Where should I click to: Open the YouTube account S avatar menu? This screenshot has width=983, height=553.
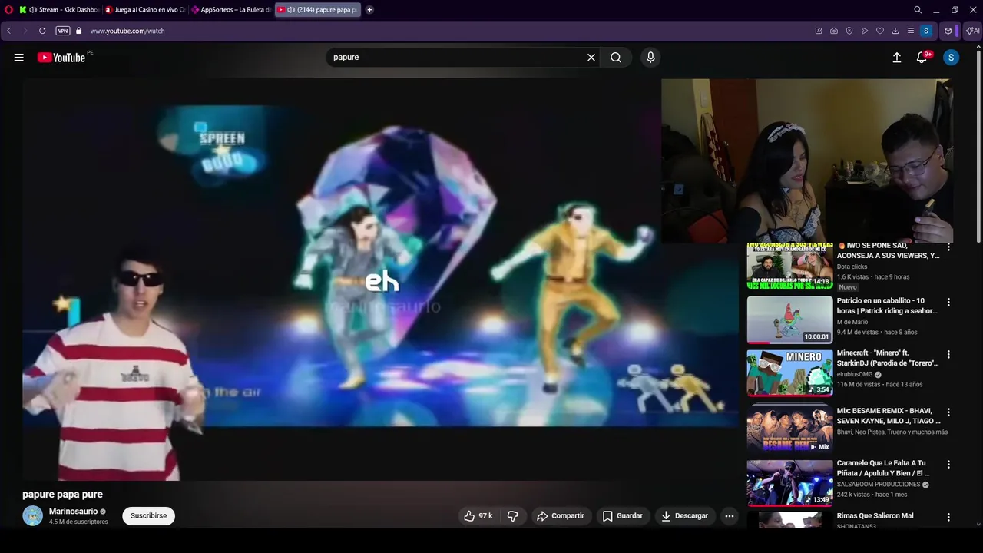click(x=951, y=58)
